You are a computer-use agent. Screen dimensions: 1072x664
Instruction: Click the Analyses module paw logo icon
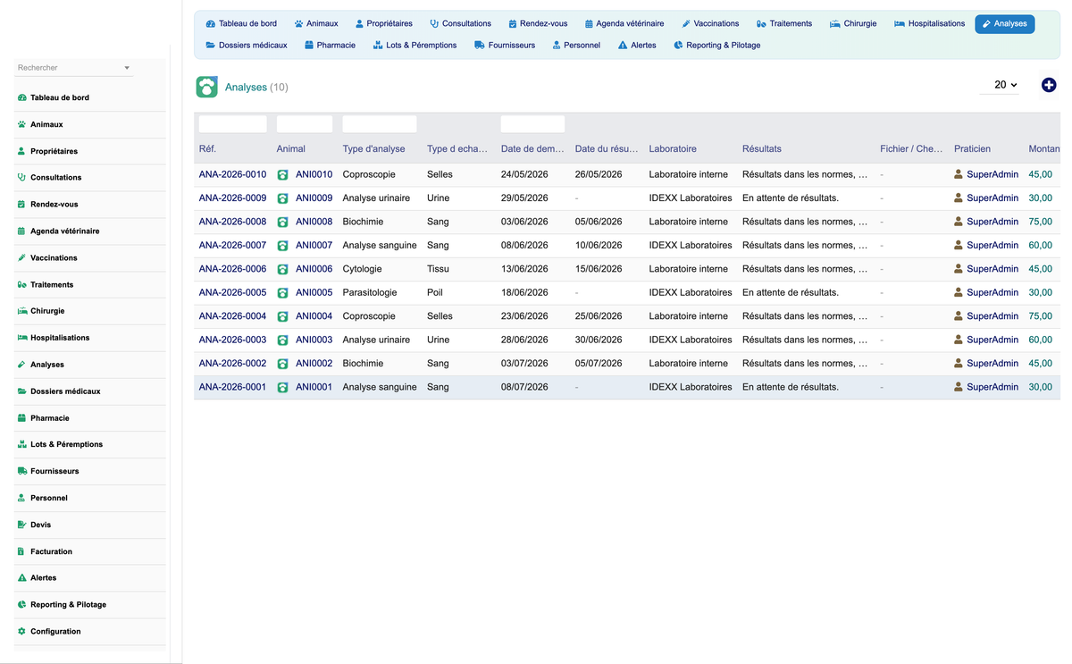tap(206, 87)
